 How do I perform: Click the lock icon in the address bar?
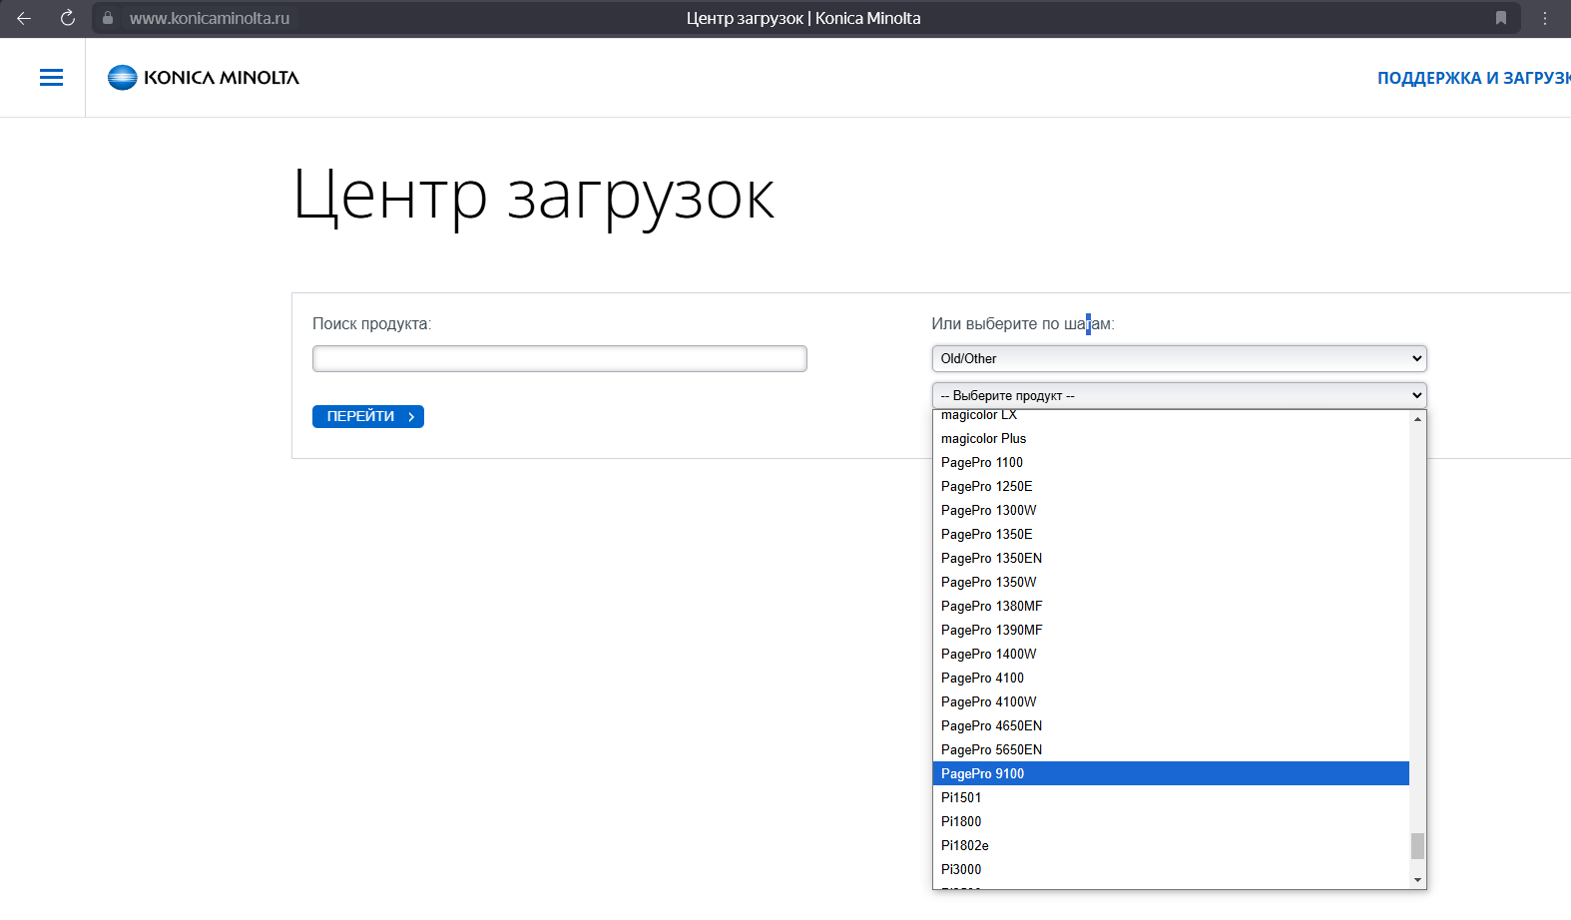point(108,18)
